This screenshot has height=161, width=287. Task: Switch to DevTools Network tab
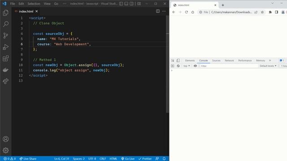coord(229,60)
